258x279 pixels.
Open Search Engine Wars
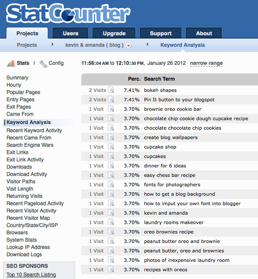coord(30,145)
